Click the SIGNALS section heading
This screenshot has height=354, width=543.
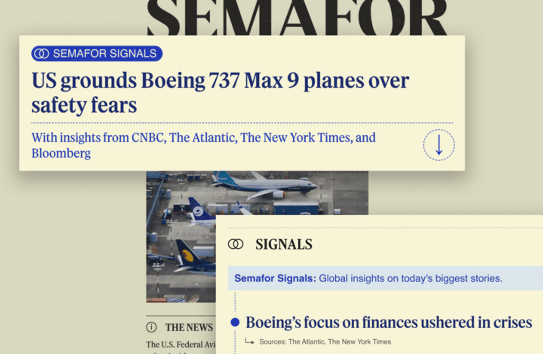[284, 244]
